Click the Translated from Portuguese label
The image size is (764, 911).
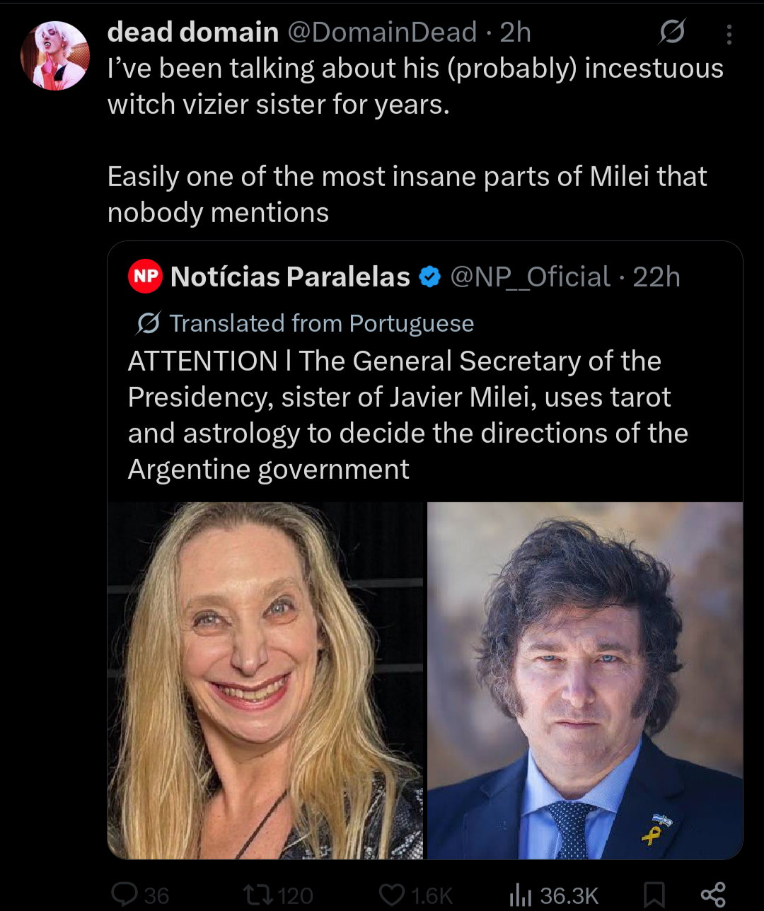[x=322, y=323]
